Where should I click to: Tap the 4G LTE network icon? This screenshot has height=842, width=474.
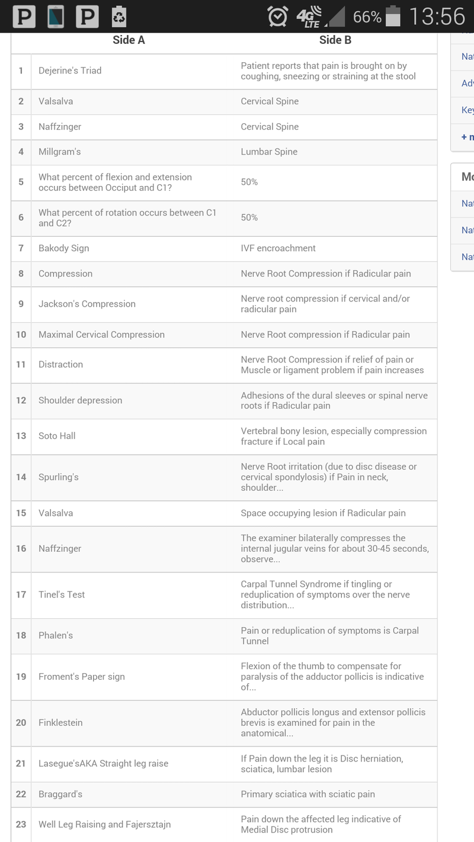[x=309, y=17]
